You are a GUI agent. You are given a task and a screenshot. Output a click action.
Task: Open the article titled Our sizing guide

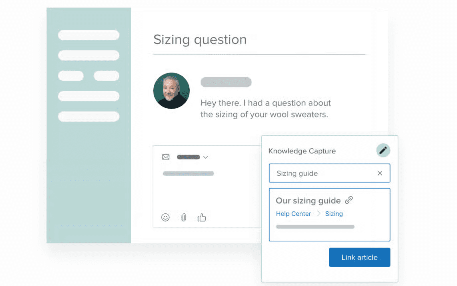(308, 200)
